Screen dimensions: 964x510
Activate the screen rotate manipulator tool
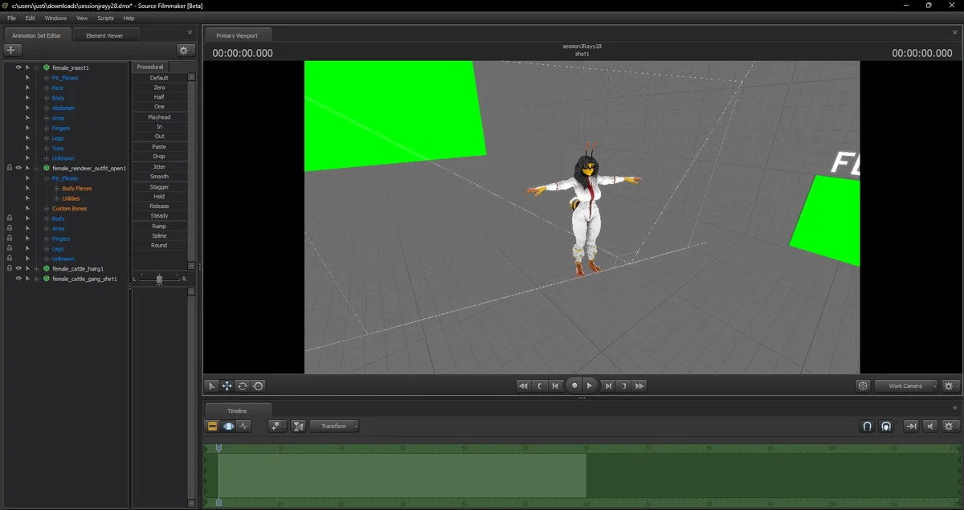point(258,386)
